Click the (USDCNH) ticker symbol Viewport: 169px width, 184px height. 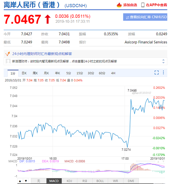[76, 6]
